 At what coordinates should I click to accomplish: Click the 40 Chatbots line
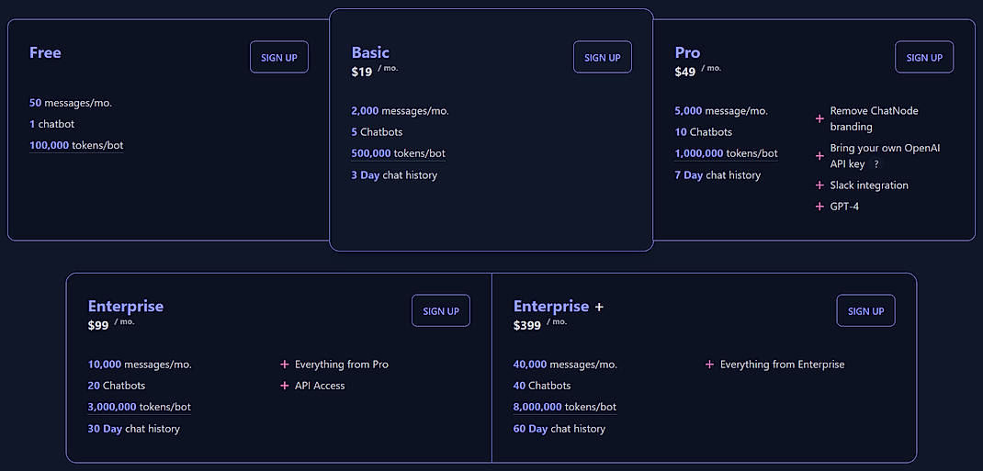point(542,386)
